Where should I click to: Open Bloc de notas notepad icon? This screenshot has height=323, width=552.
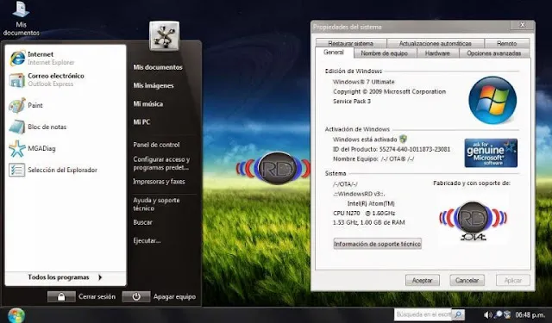pyautogui.click(x=17, y=127)
